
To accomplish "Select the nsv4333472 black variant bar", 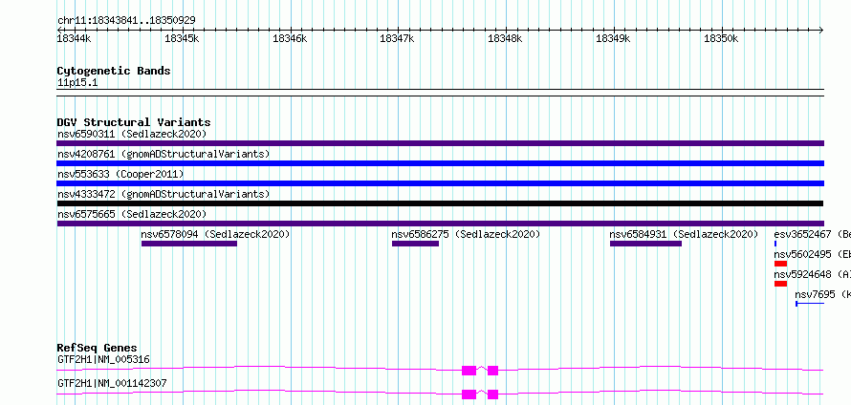I will 440,203.
